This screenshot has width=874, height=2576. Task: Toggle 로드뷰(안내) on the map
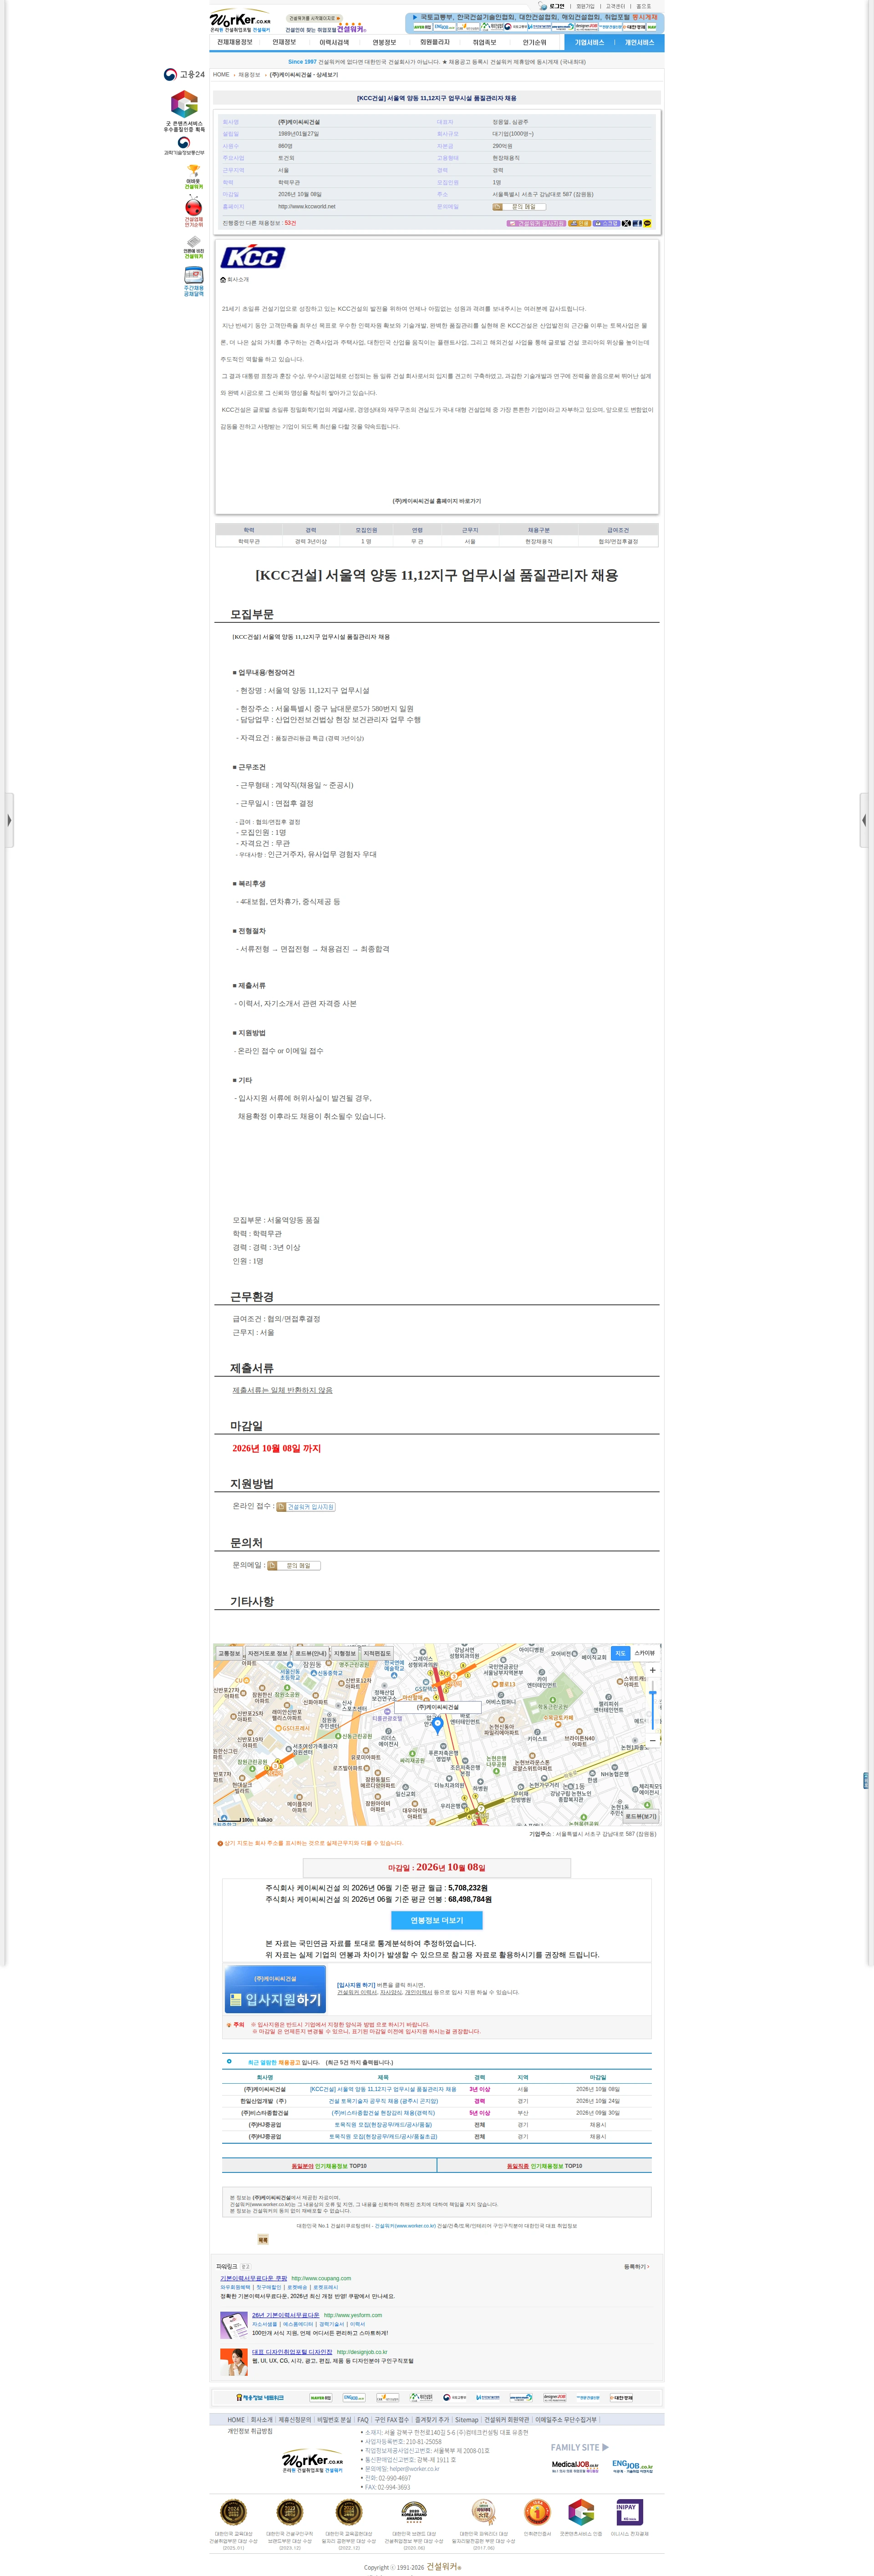click(x=310, y=1653)
